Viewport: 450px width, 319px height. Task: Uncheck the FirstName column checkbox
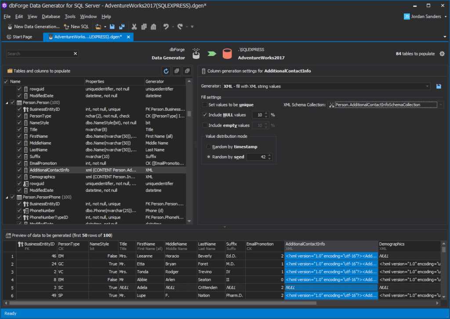(x=19, y=136)
